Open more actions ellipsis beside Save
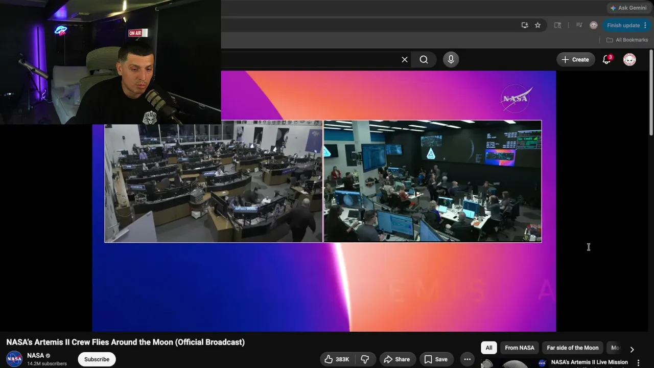 467,359
